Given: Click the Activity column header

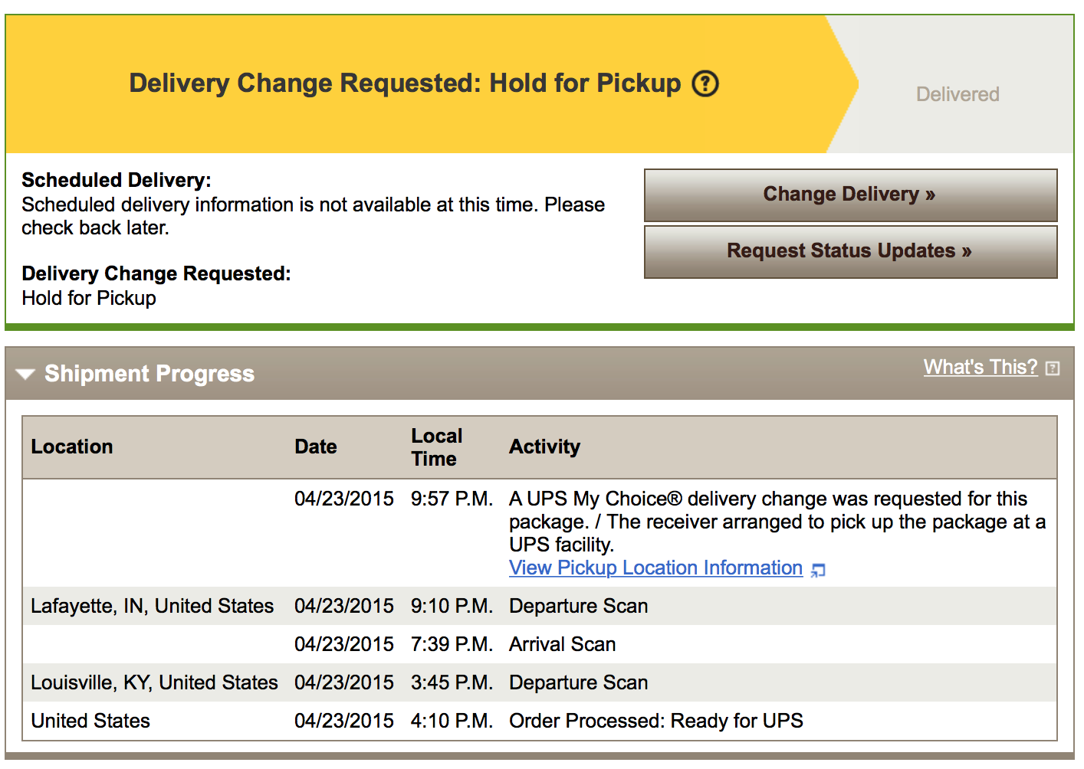Looking at the screenshot, I should point(545,447).
